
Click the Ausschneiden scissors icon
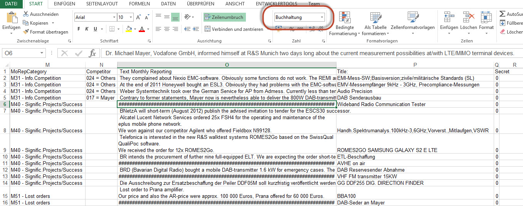[26, 14]
